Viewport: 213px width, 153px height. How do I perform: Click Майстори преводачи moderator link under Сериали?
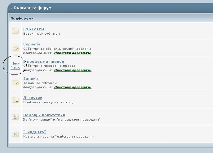click(x=73, y=53)
